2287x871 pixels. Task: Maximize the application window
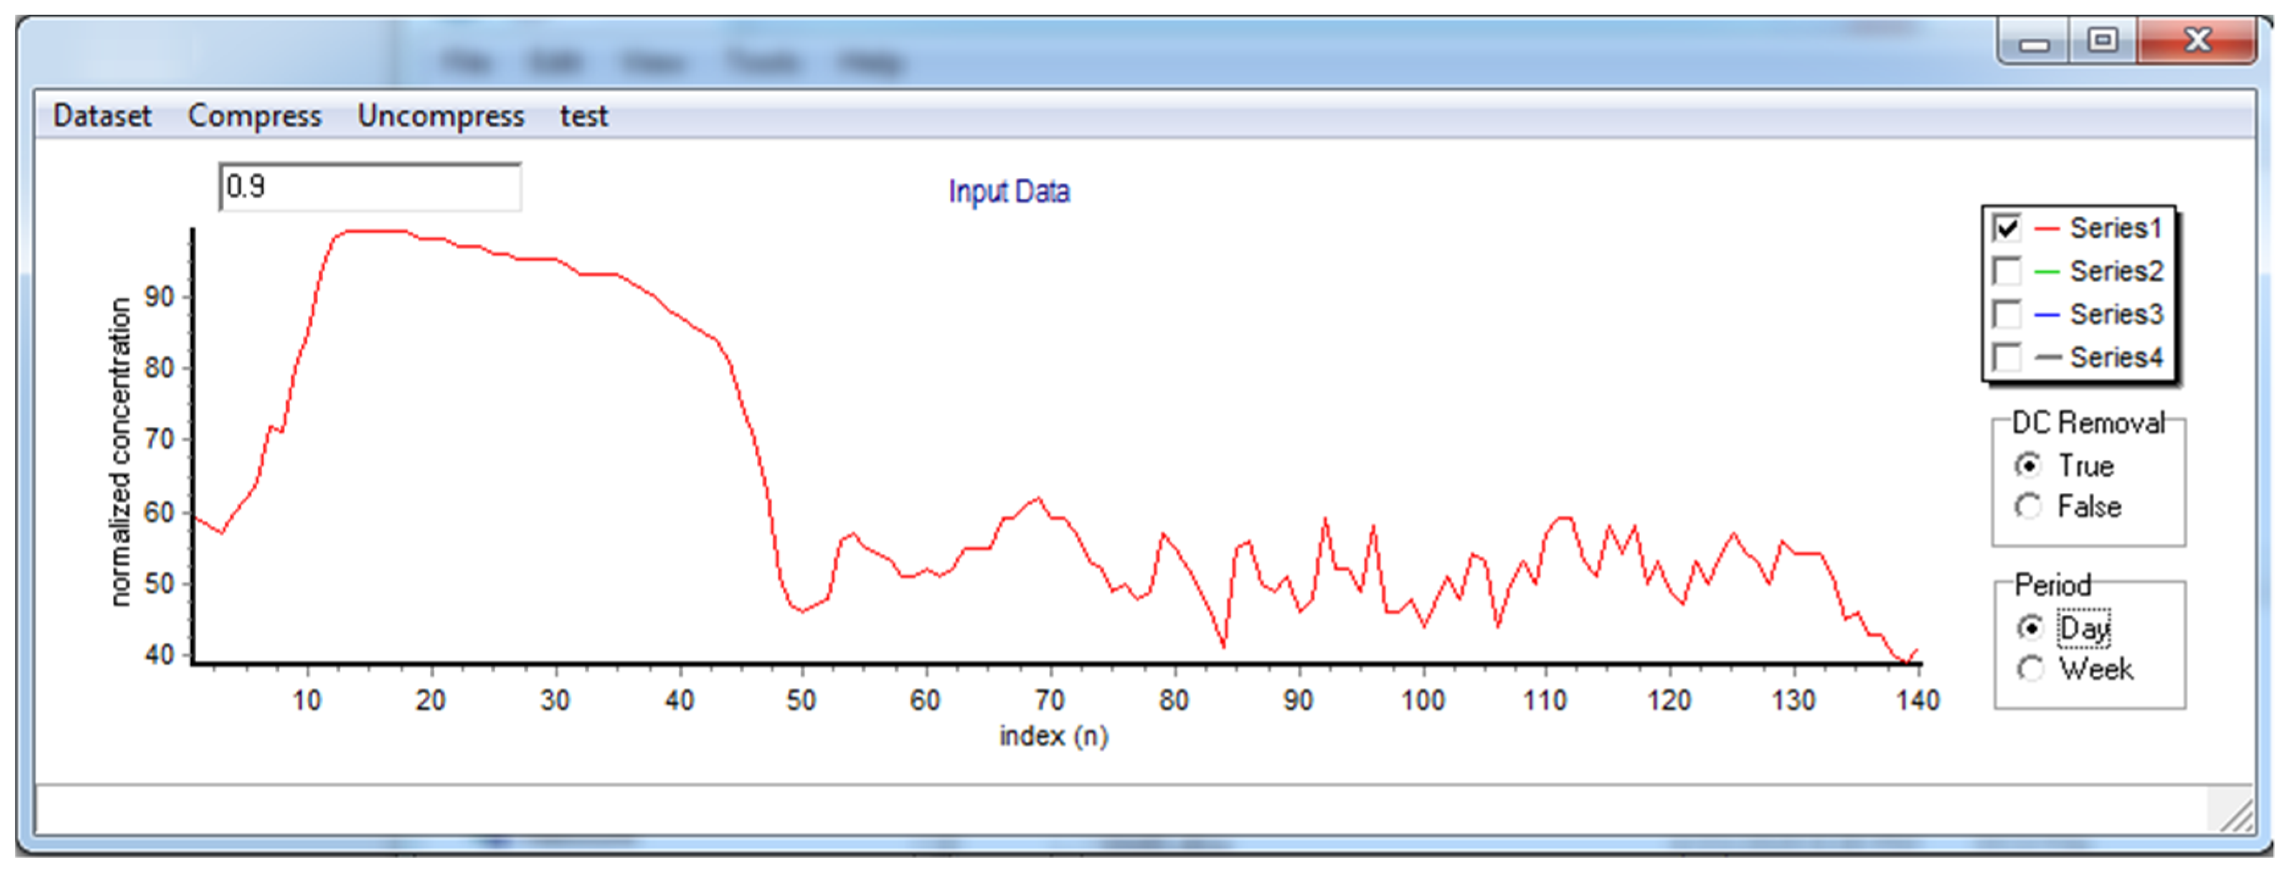[x=2102, y=41]
